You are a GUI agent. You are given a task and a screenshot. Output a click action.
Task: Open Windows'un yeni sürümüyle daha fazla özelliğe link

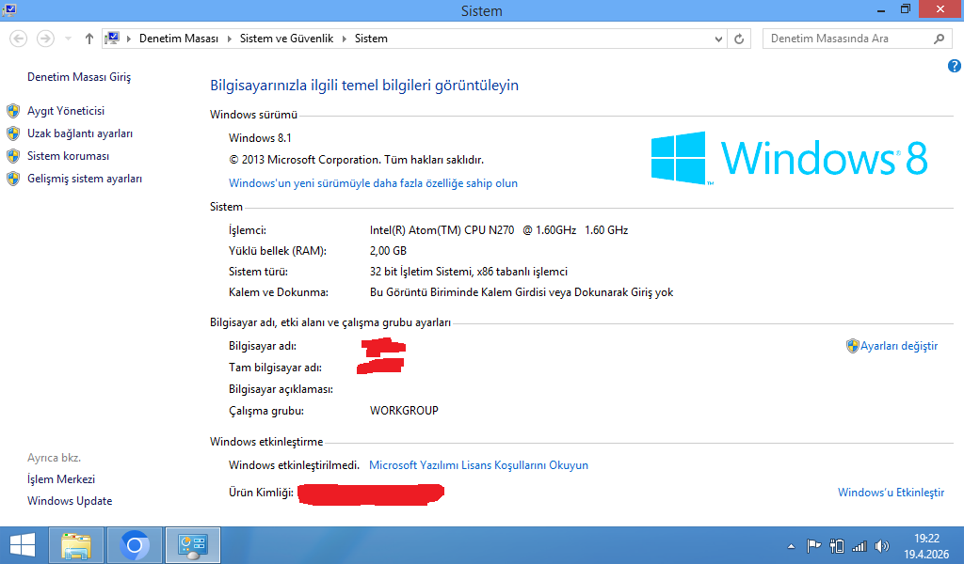(373, 183)
